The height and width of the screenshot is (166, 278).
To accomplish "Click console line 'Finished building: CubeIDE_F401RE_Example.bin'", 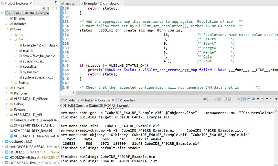I will pyautogui.click(x=108, y=157).
